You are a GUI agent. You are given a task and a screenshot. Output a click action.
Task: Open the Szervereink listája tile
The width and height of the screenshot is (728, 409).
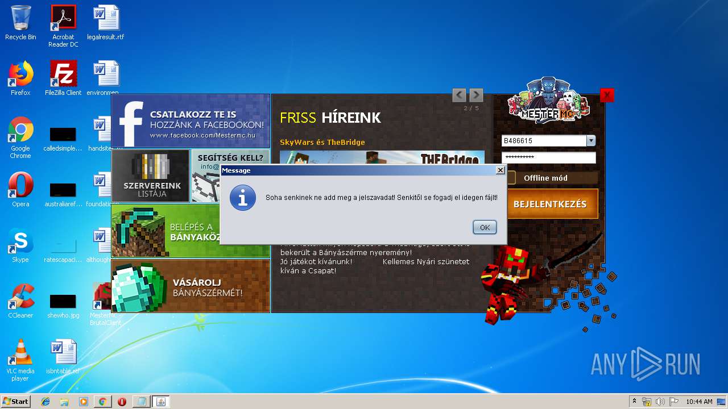pyautogui.click(x=151, y=176)
